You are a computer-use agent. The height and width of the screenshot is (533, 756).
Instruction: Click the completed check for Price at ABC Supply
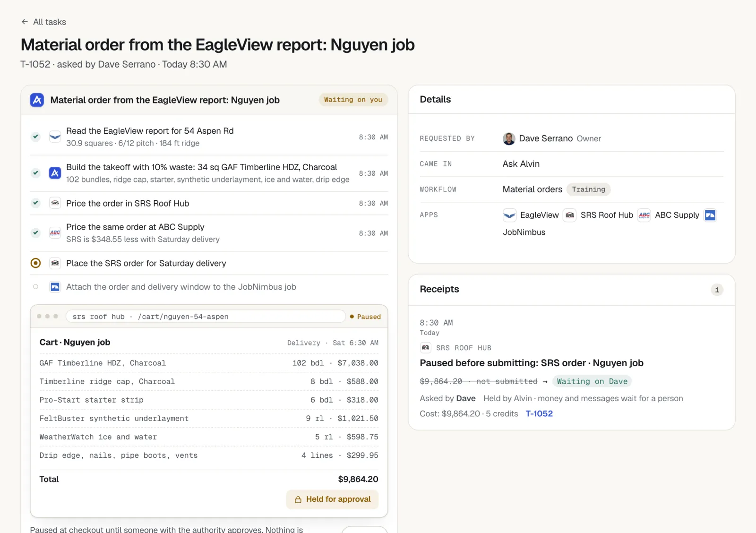coord(35,233)
